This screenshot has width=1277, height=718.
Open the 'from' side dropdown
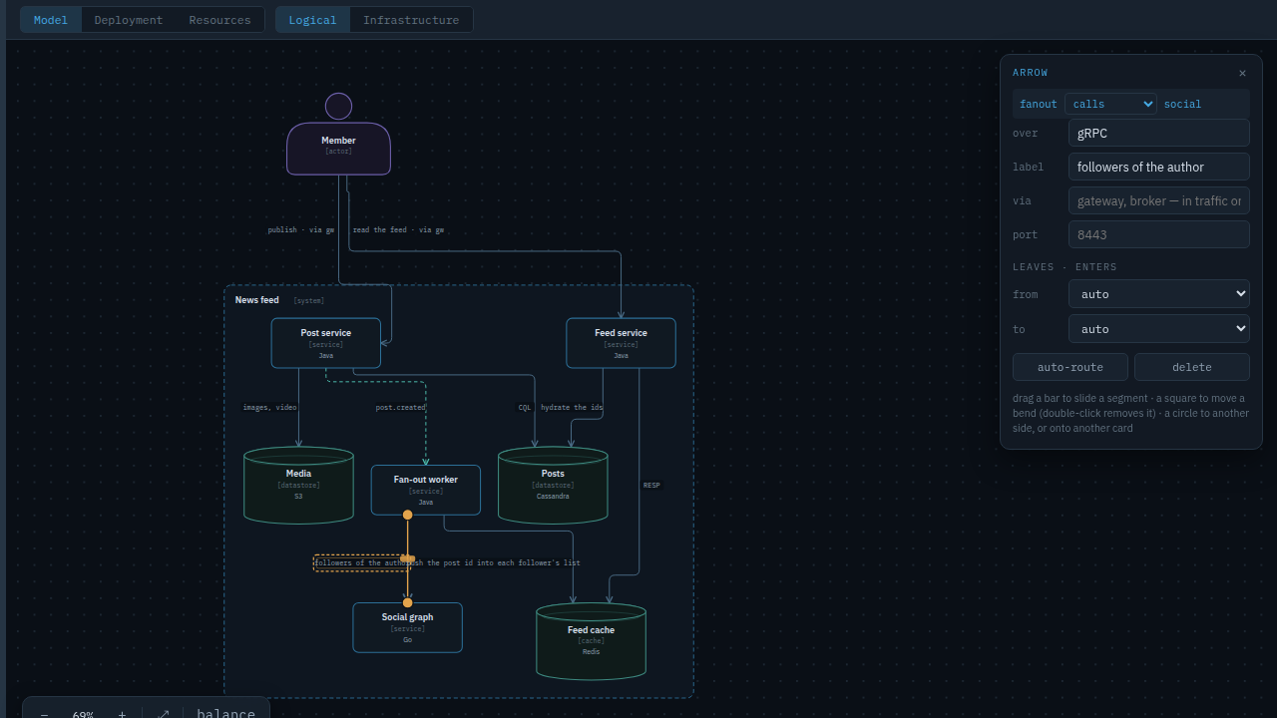[1159, 294]
